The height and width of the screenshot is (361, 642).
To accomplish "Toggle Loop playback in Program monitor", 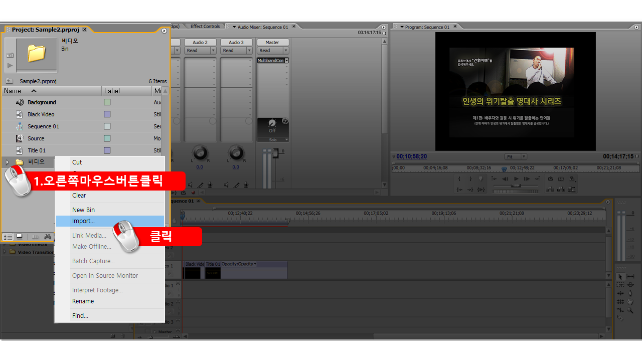I will tap(550, 178).
